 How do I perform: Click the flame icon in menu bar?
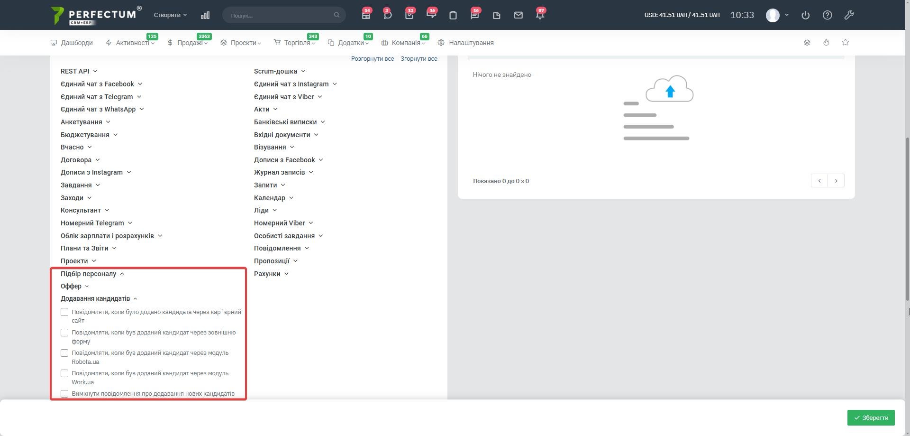[826, 43]
